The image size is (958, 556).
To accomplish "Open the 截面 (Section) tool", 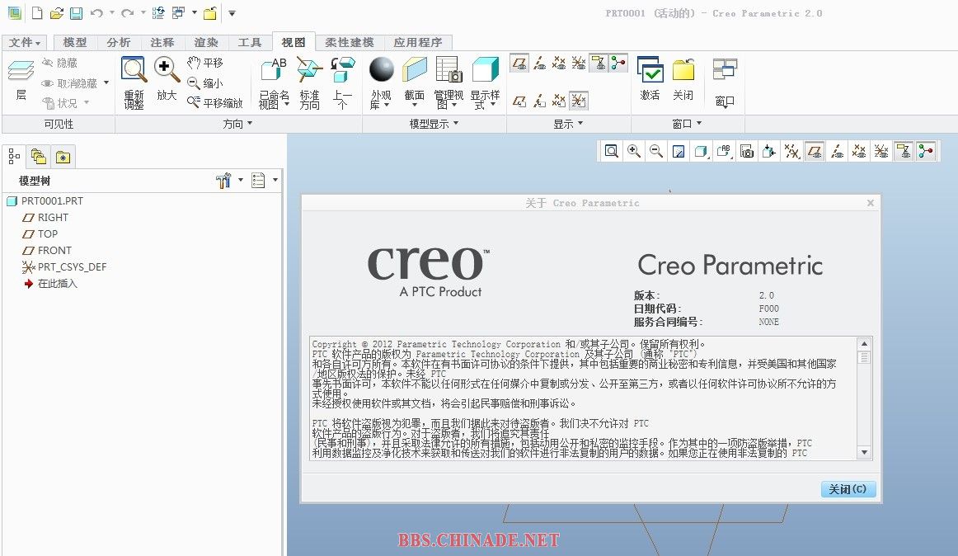I will [414, 82].
